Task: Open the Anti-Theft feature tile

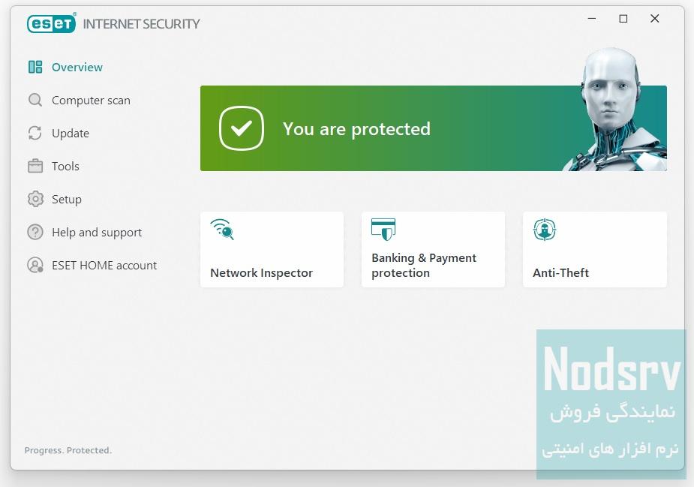Action: (x=594, y=250)
